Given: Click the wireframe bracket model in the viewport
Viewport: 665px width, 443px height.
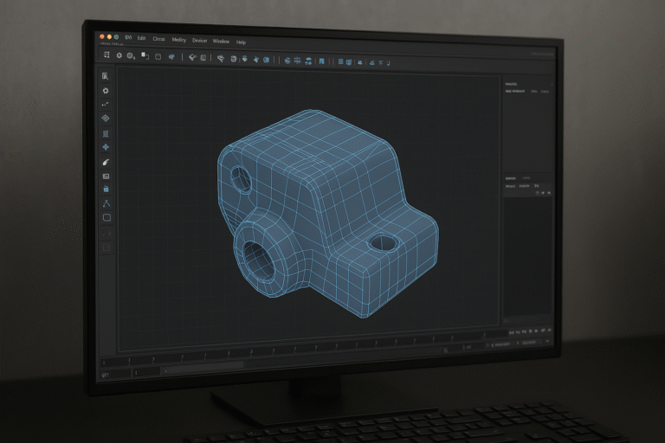Looking at the screenshot, I should (326, 212).
